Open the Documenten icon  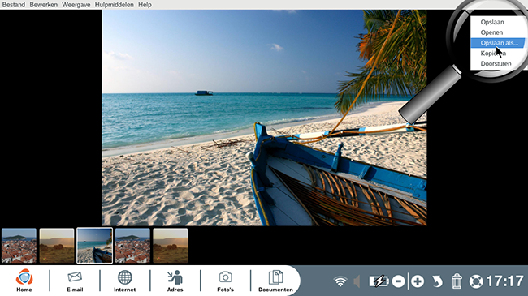(275, 277)
